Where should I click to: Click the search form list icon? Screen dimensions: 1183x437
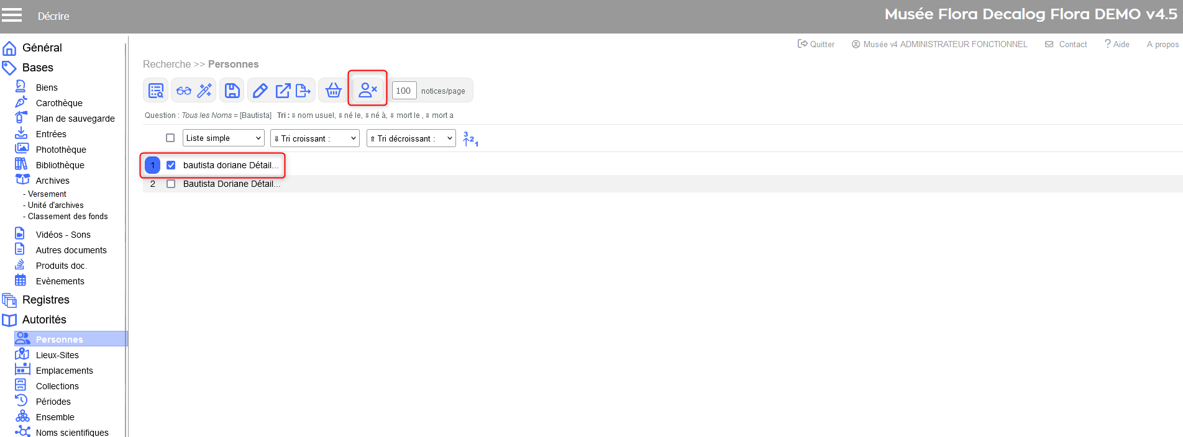156,91
